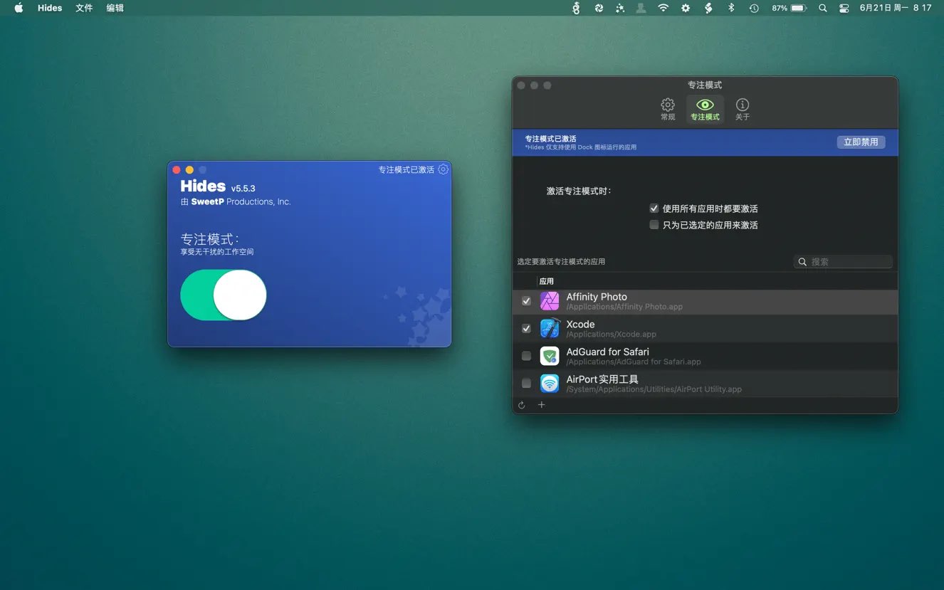Image resolution: width=944 pixels, height=590 pixels.
Task: Open the Hides app menu
Action: 50,8
